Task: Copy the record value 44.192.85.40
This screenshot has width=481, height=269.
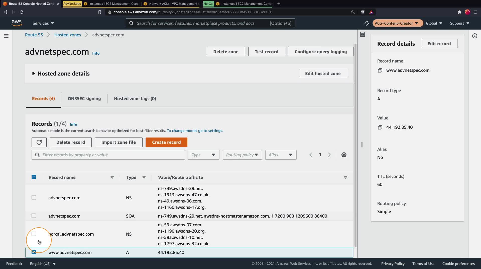Action: point(380,127)
